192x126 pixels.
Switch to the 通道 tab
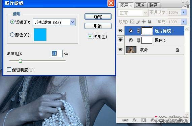(x=140, y=5)
